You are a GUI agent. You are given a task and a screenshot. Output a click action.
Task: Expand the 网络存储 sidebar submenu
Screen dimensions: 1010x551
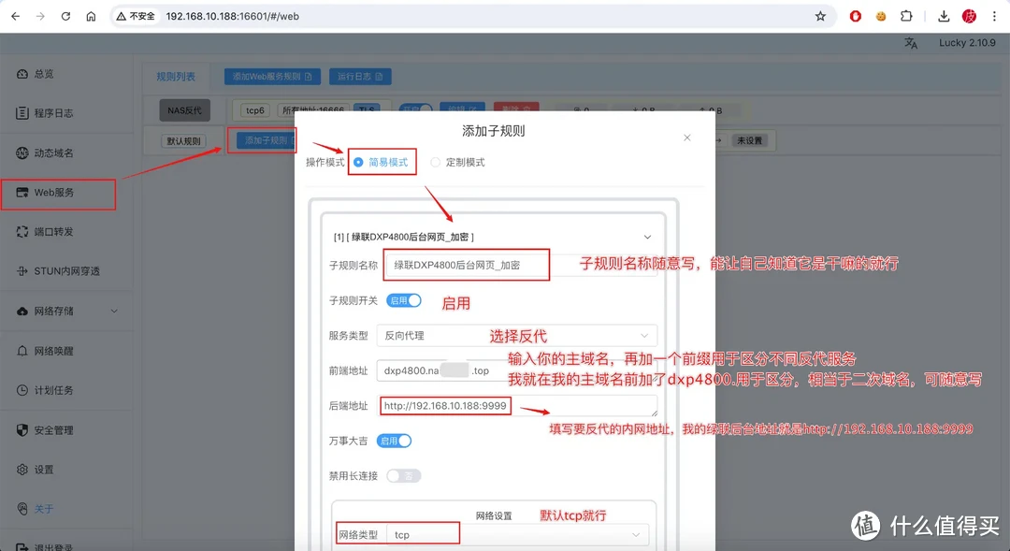(114, 311)
